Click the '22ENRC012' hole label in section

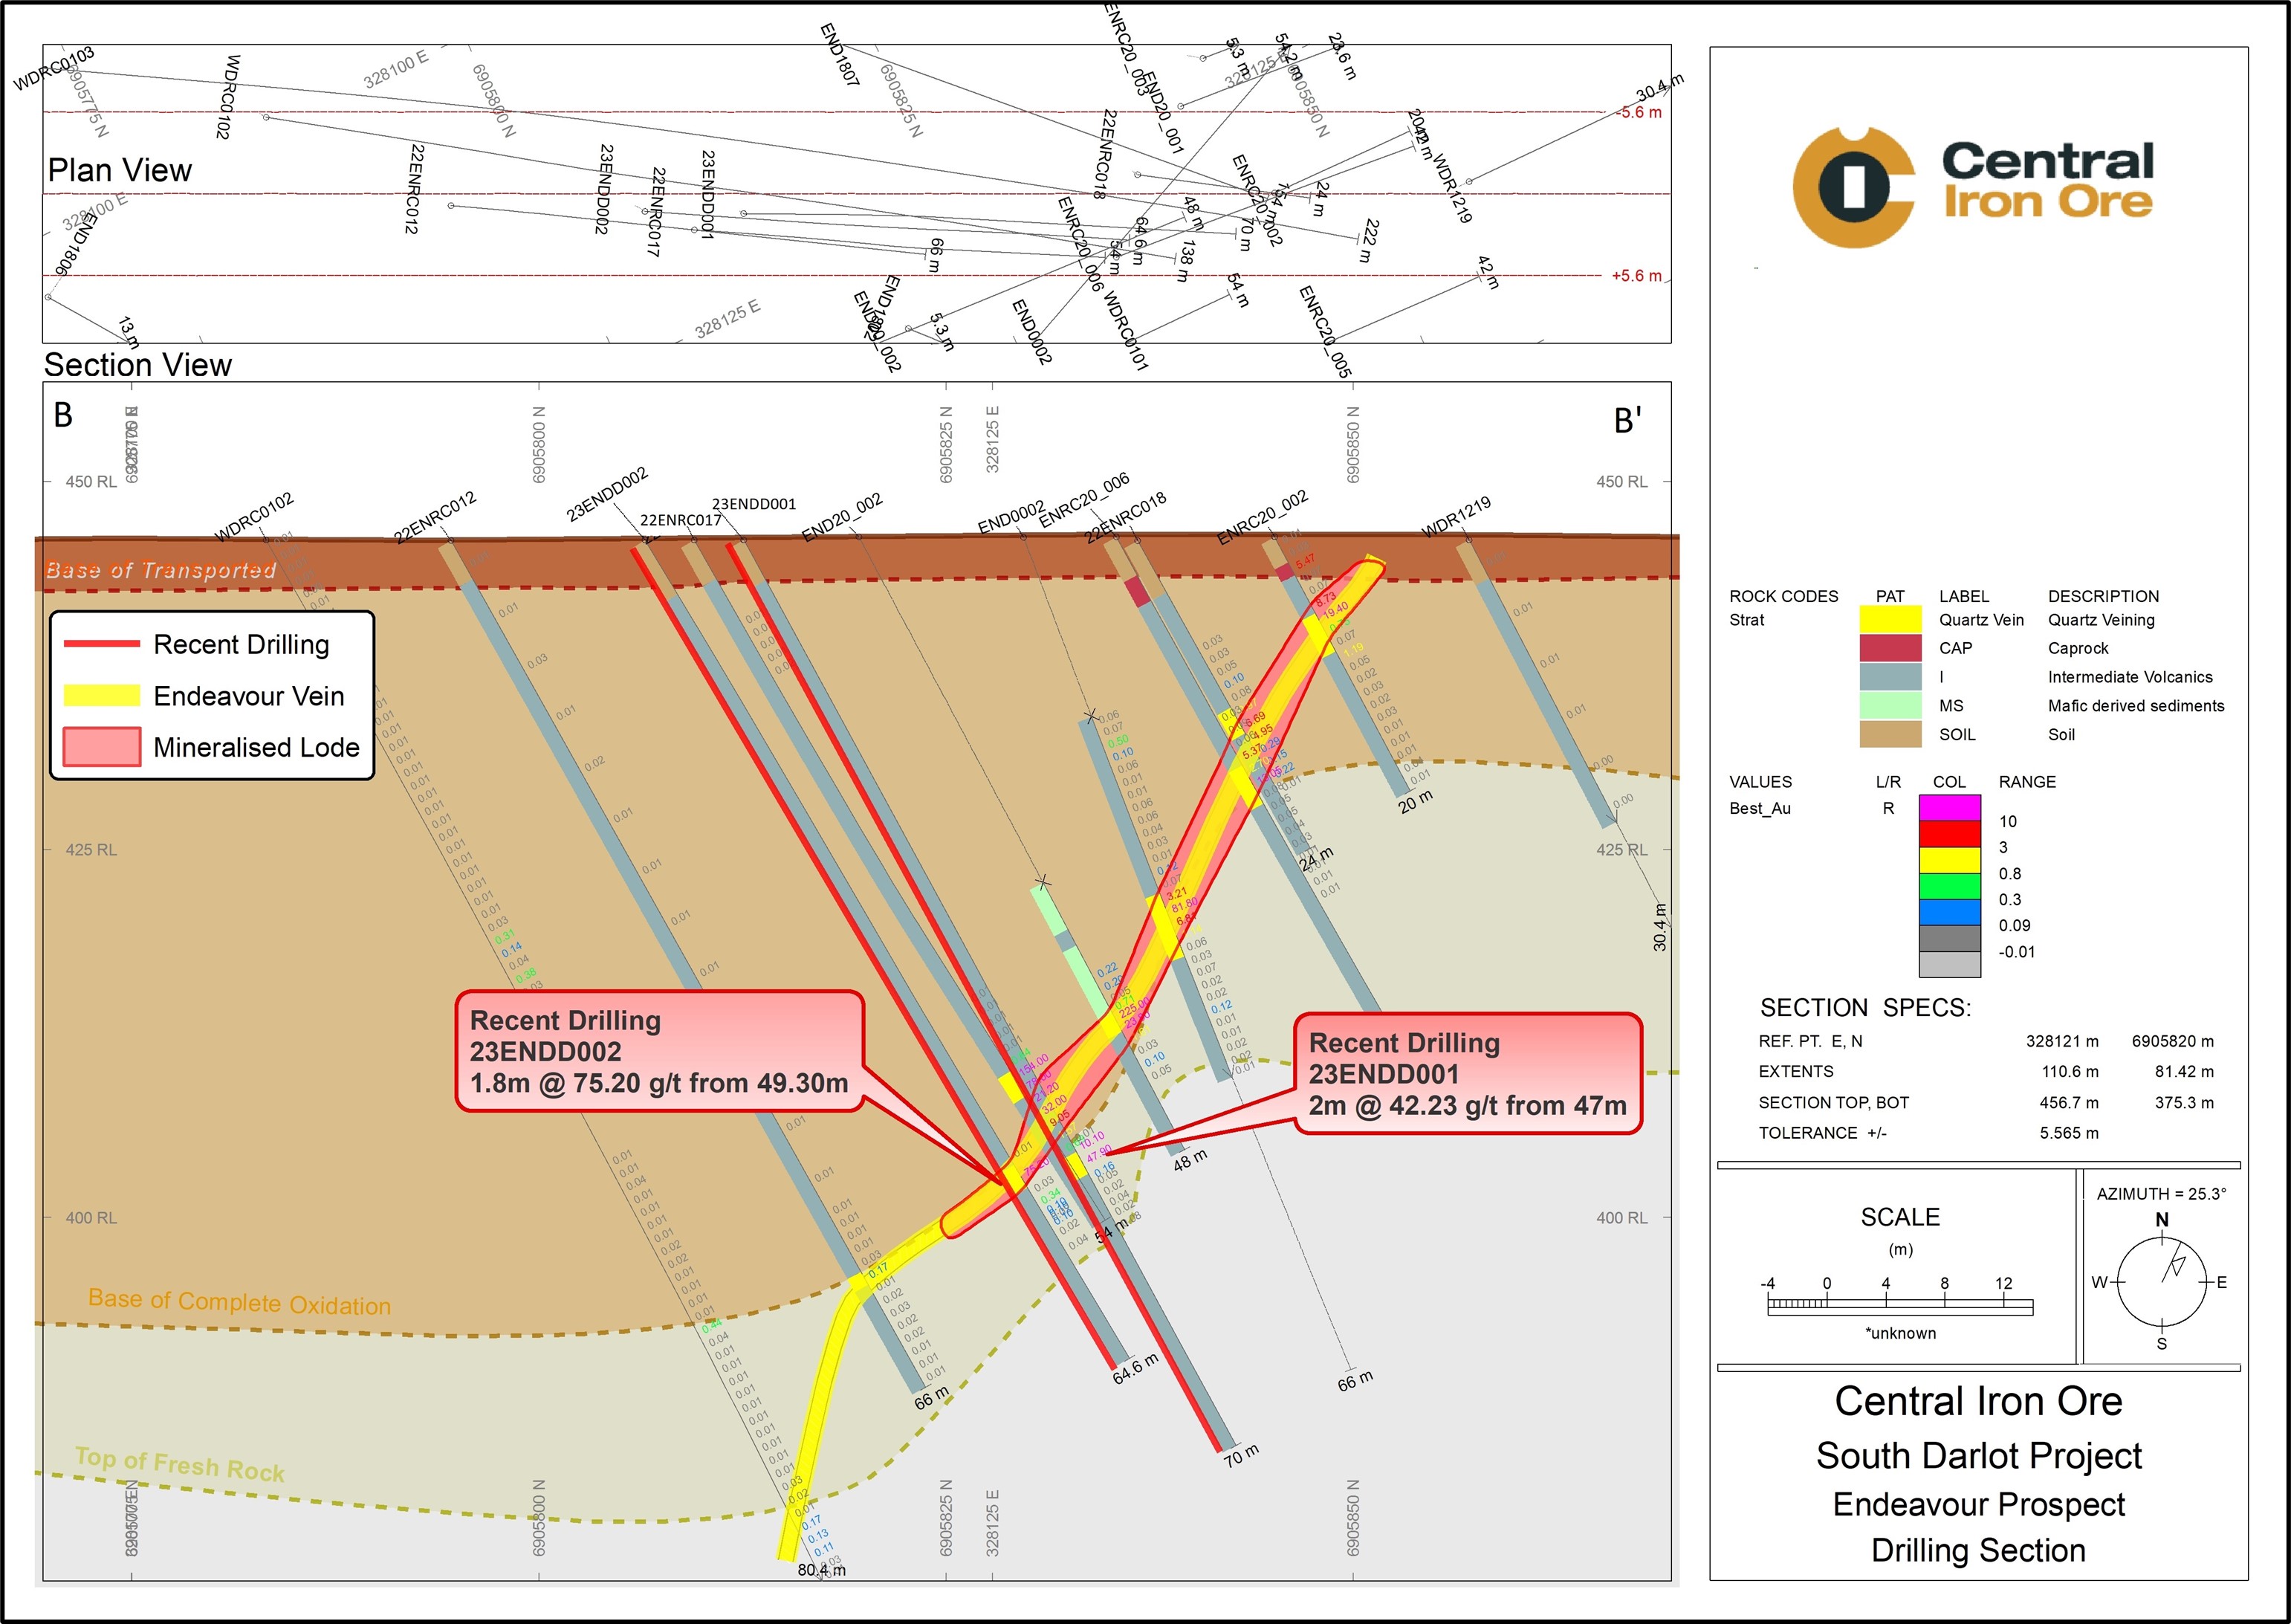pos(435,517)
